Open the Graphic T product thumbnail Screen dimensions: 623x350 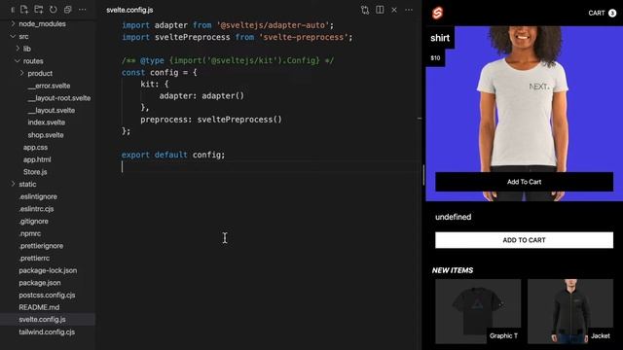point(478,311)
